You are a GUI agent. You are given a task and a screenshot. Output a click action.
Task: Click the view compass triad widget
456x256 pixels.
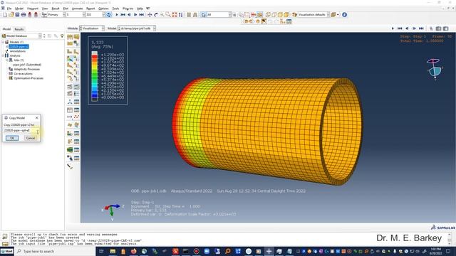tap(434, 68)
